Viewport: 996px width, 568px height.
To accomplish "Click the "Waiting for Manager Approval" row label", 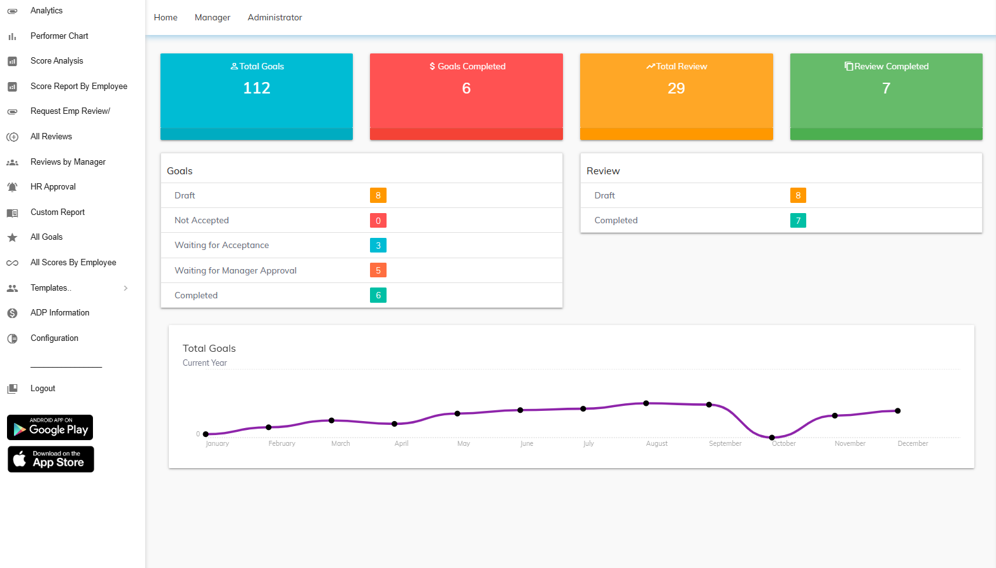I will click(x=236, y=270).
